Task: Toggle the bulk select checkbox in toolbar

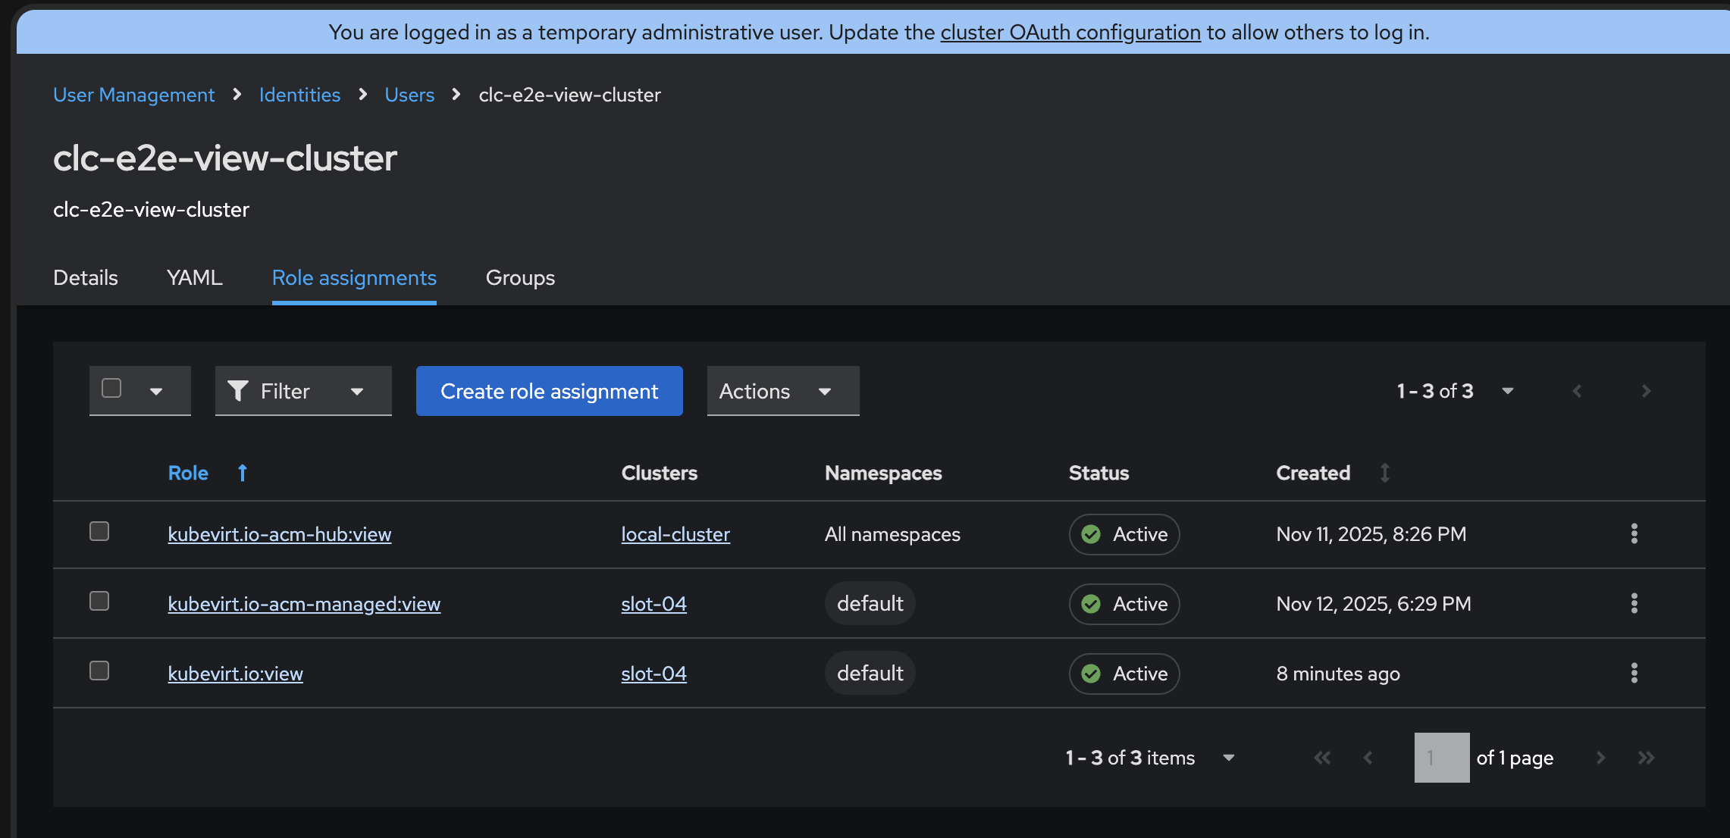Action: point(111,388)
